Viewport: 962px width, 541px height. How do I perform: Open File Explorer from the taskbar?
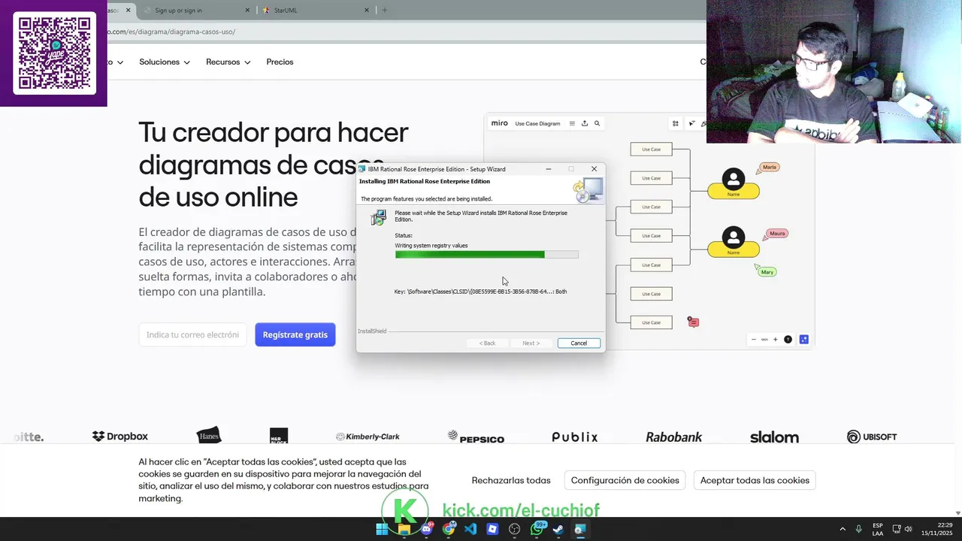click(404, 529)
